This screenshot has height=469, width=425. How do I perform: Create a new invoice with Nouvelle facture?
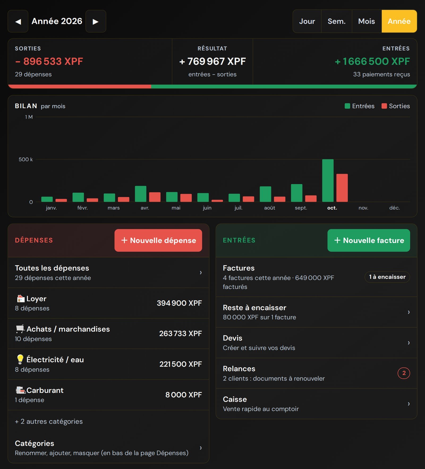tap(369, 240)
